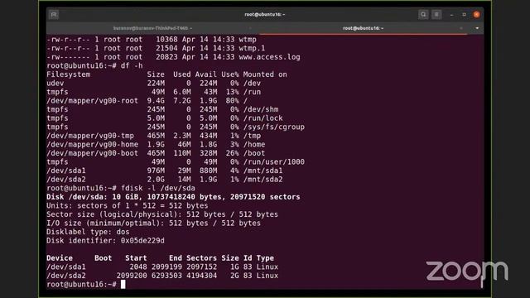Click '/dev/mapper/vg00-root' filesystem entry
Screen dimensions: 530x298
[92, 101]
